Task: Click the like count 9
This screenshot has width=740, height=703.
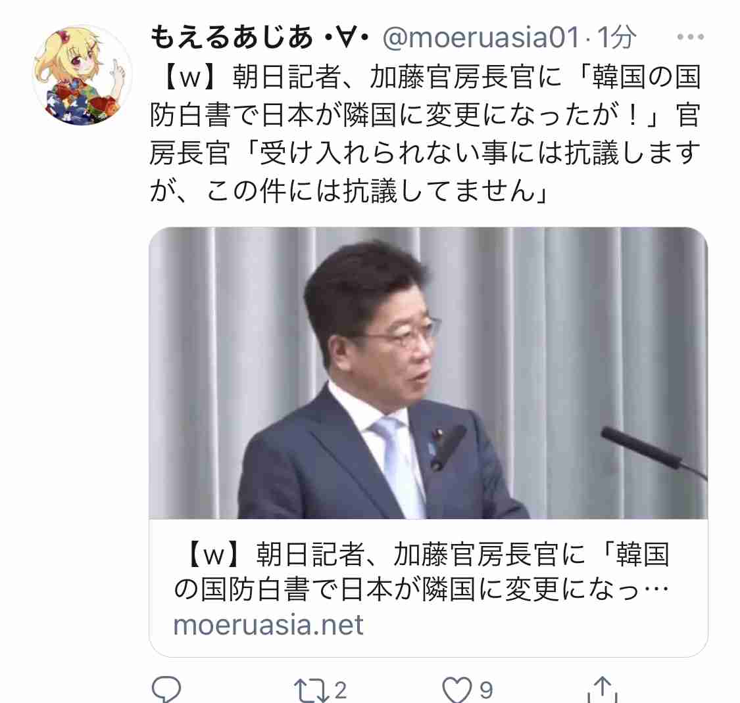Action: (x=486, y=691)
